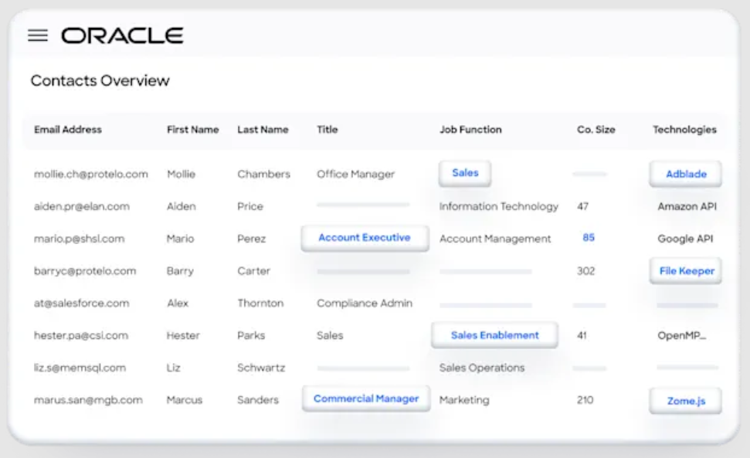Click the Compliance Admin title cell

365,303
